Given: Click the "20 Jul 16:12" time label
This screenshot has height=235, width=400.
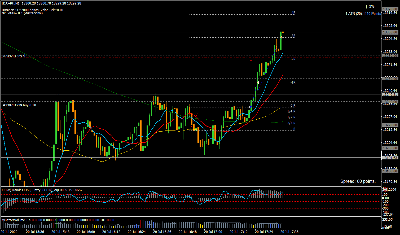Looking at the screenshot, I should (111, 232).
